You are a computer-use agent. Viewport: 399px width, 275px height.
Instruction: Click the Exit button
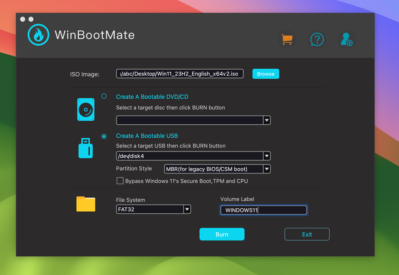click(x=306, y=234)
